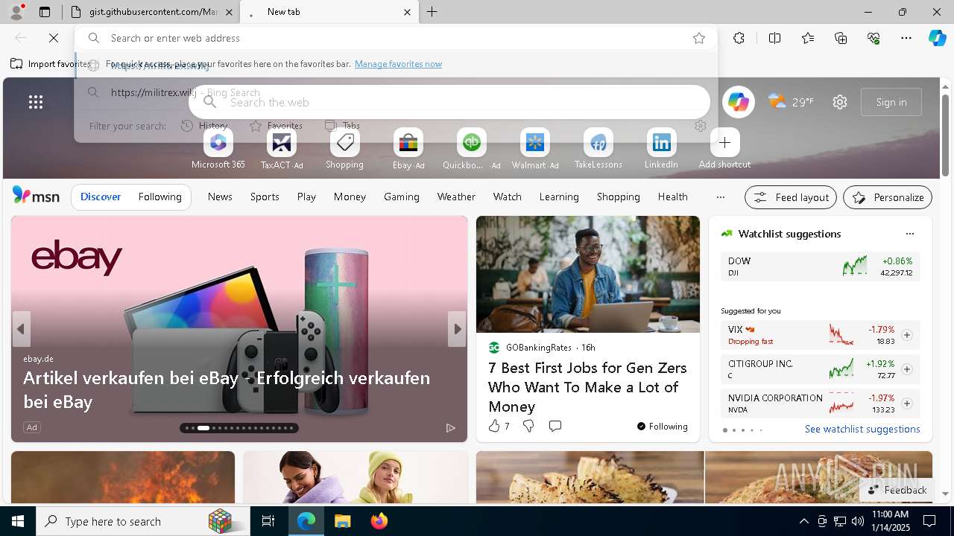Screen dimensions: 954x536
Task: Open File Explorer from taskbar
Action: pyautogui.click(x=342, y=521)
